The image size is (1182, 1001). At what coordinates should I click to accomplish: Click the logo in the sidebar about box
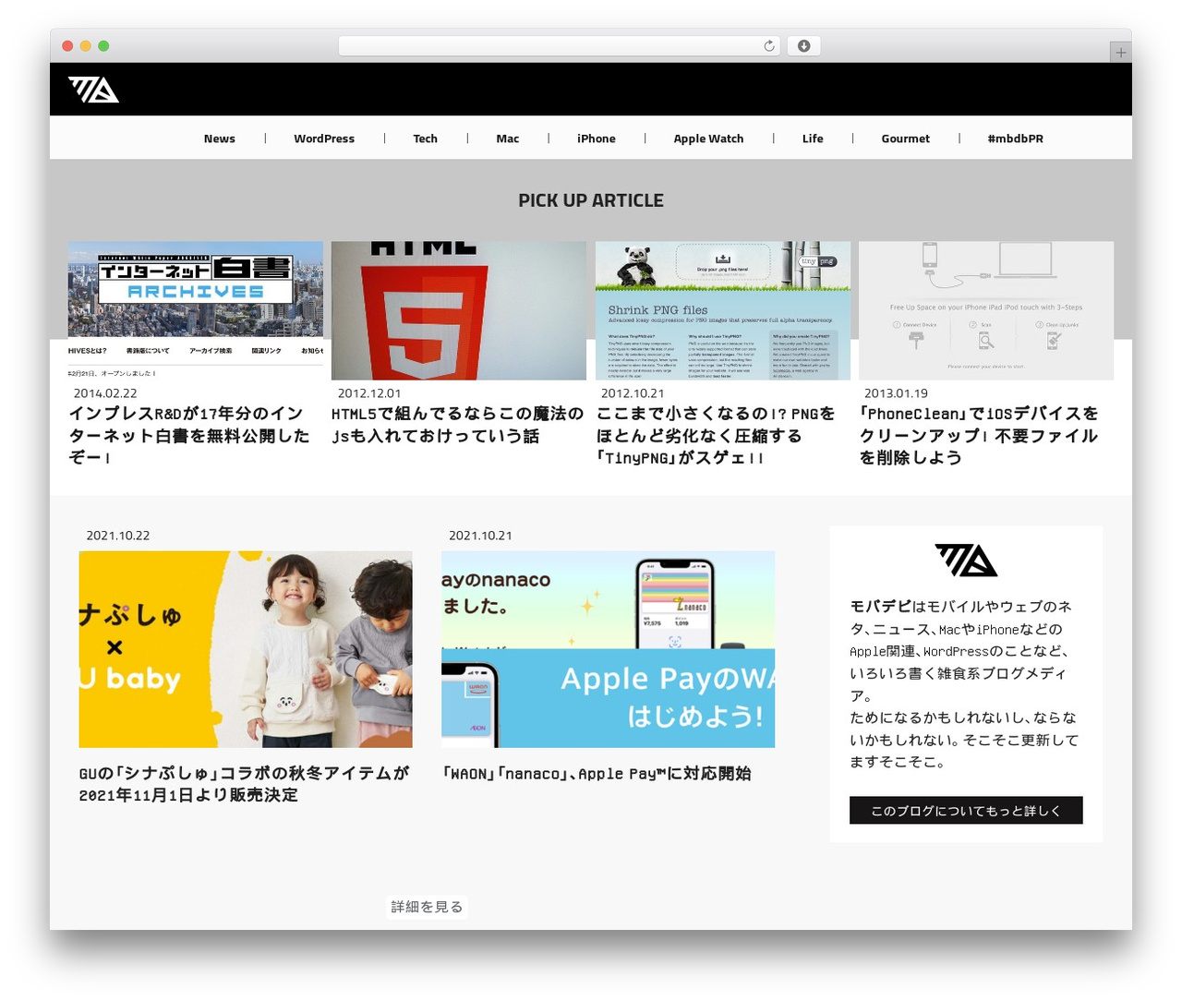[x=966, y=560]
